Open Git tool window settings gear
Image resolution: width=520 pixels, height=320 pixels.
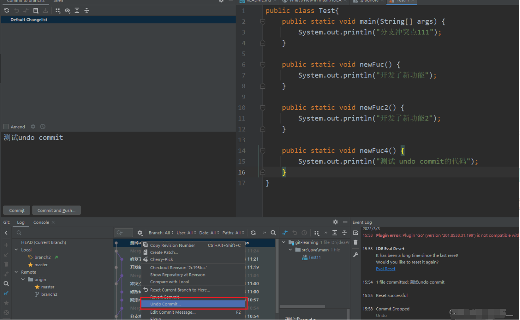(x=336, y=222)
